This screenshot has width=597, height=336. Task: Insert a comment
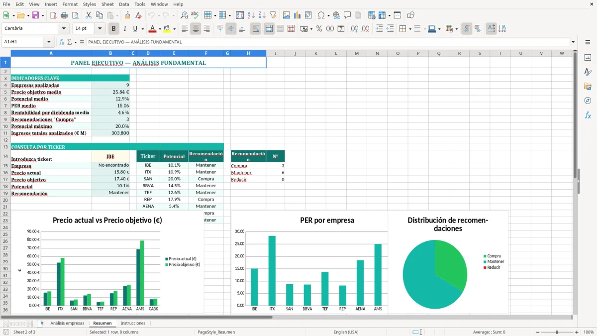347,15
